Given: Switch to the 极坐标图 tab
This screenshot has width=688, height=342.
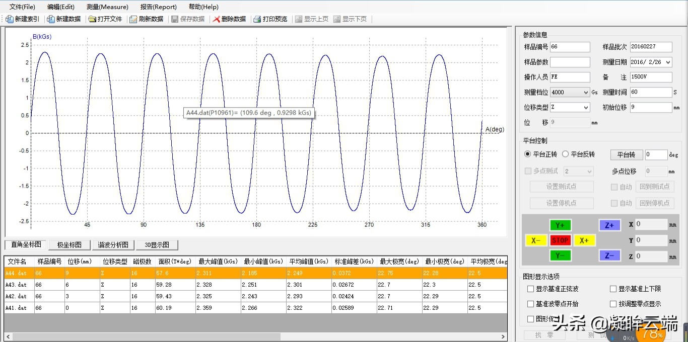Looking at the screenshot, I should (x=69, y=244).
